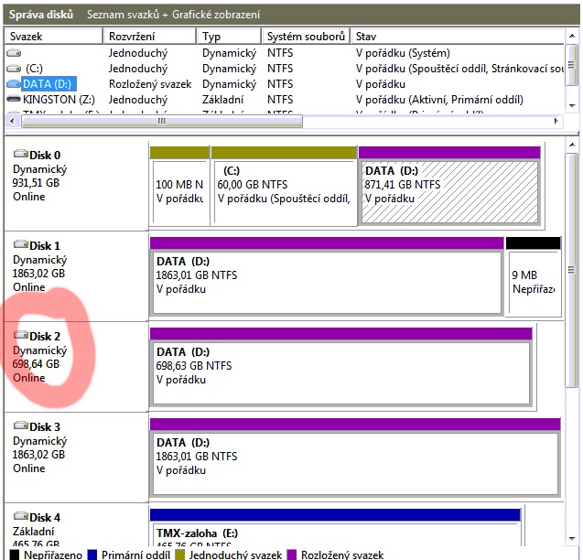The height and width of the screenshot is (560, 583).
Task: Click the Systém souborů column header
Action: point(306,36)
